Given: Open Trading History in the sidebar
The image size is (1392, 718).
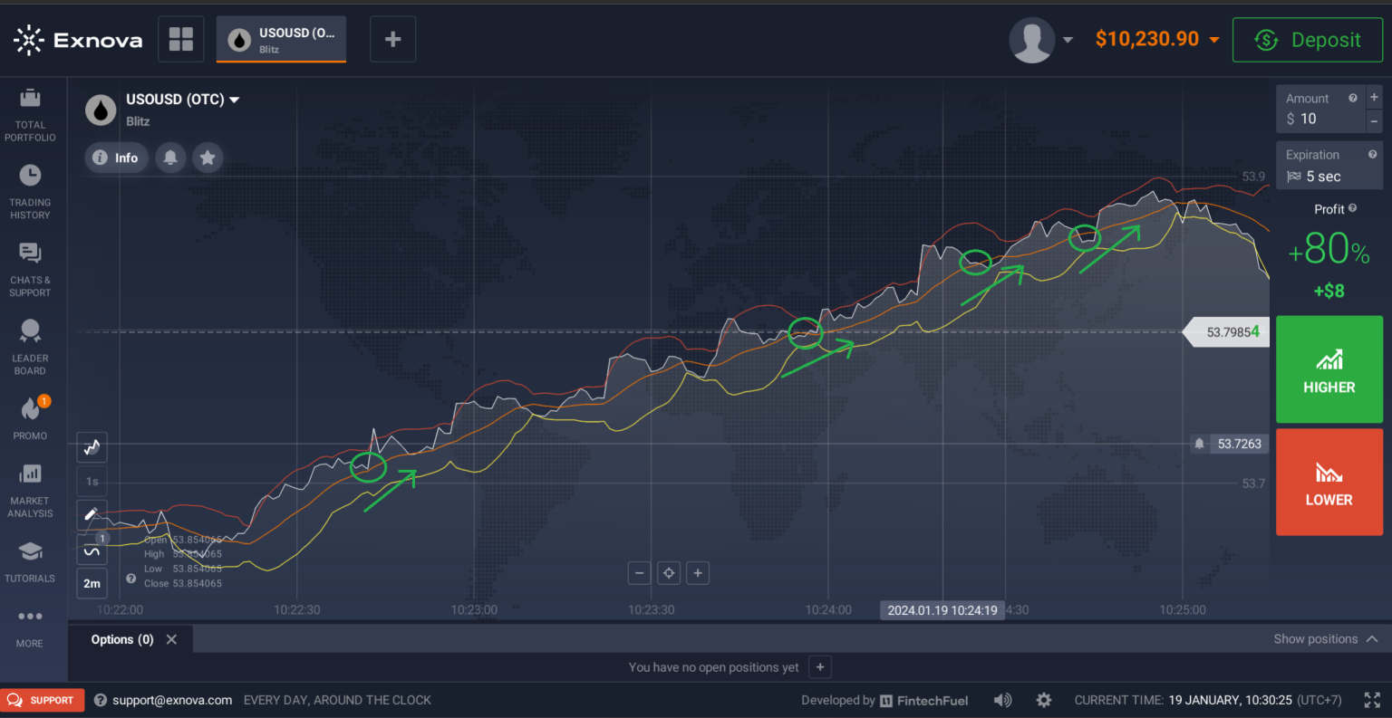Looking at the screenshot, I should point(30,176).
